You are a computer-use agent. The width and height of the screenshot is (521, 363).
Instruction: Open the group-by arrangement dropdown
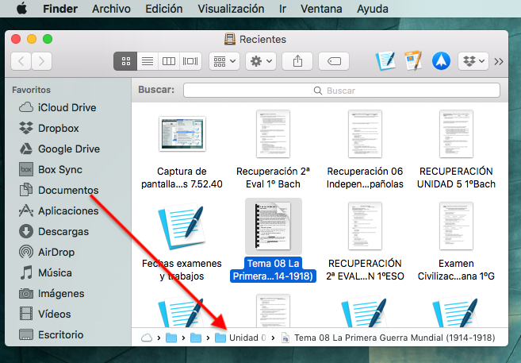click(x=224, y=61)
